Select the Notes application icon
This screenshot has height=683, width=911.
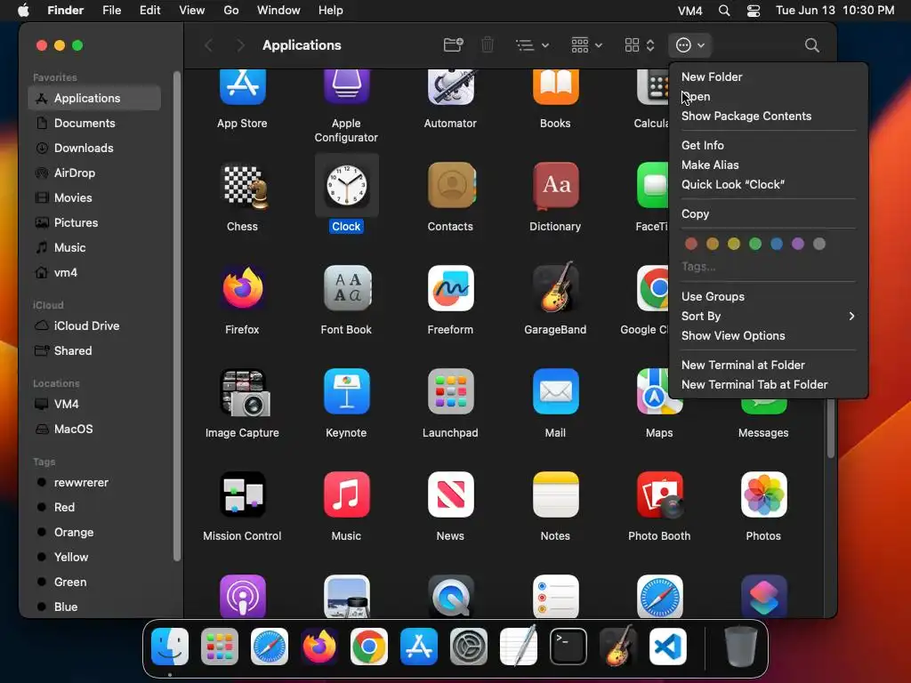pyautogui.click(x=555, y=494)
